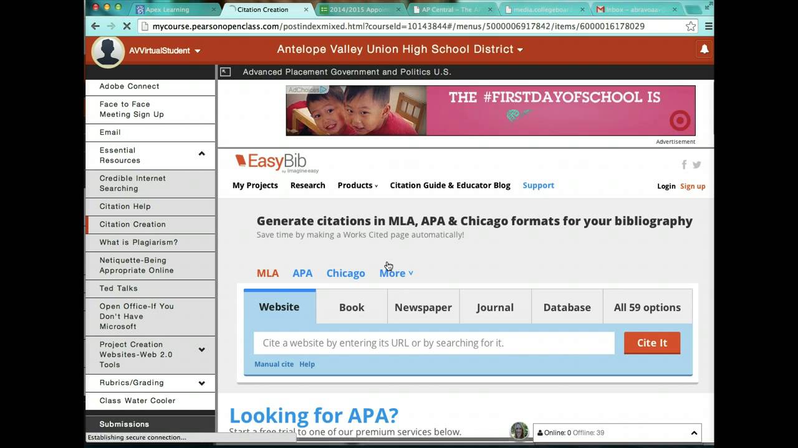The image size is (798, 448).
Task: Close the Inbox Gmail tab
Action: [675, 9]
